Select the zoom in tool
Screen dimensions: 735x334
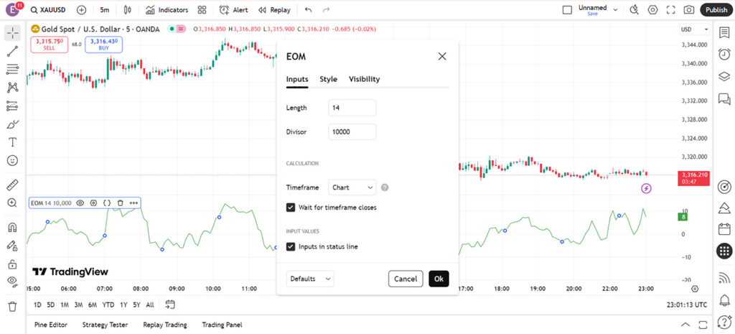[x=13, y=203]
